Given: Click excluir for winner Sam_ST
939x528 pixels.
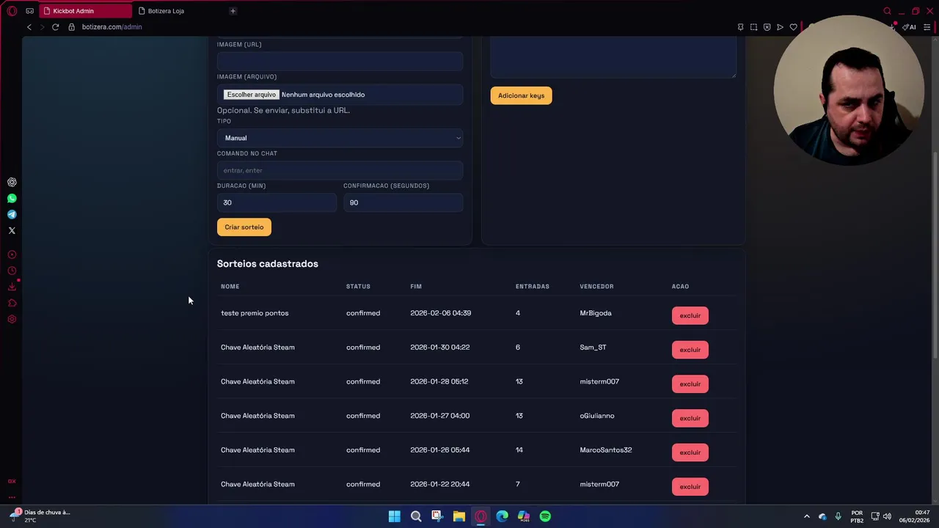Looking at the screenshot, I should (x=690, y=350).
